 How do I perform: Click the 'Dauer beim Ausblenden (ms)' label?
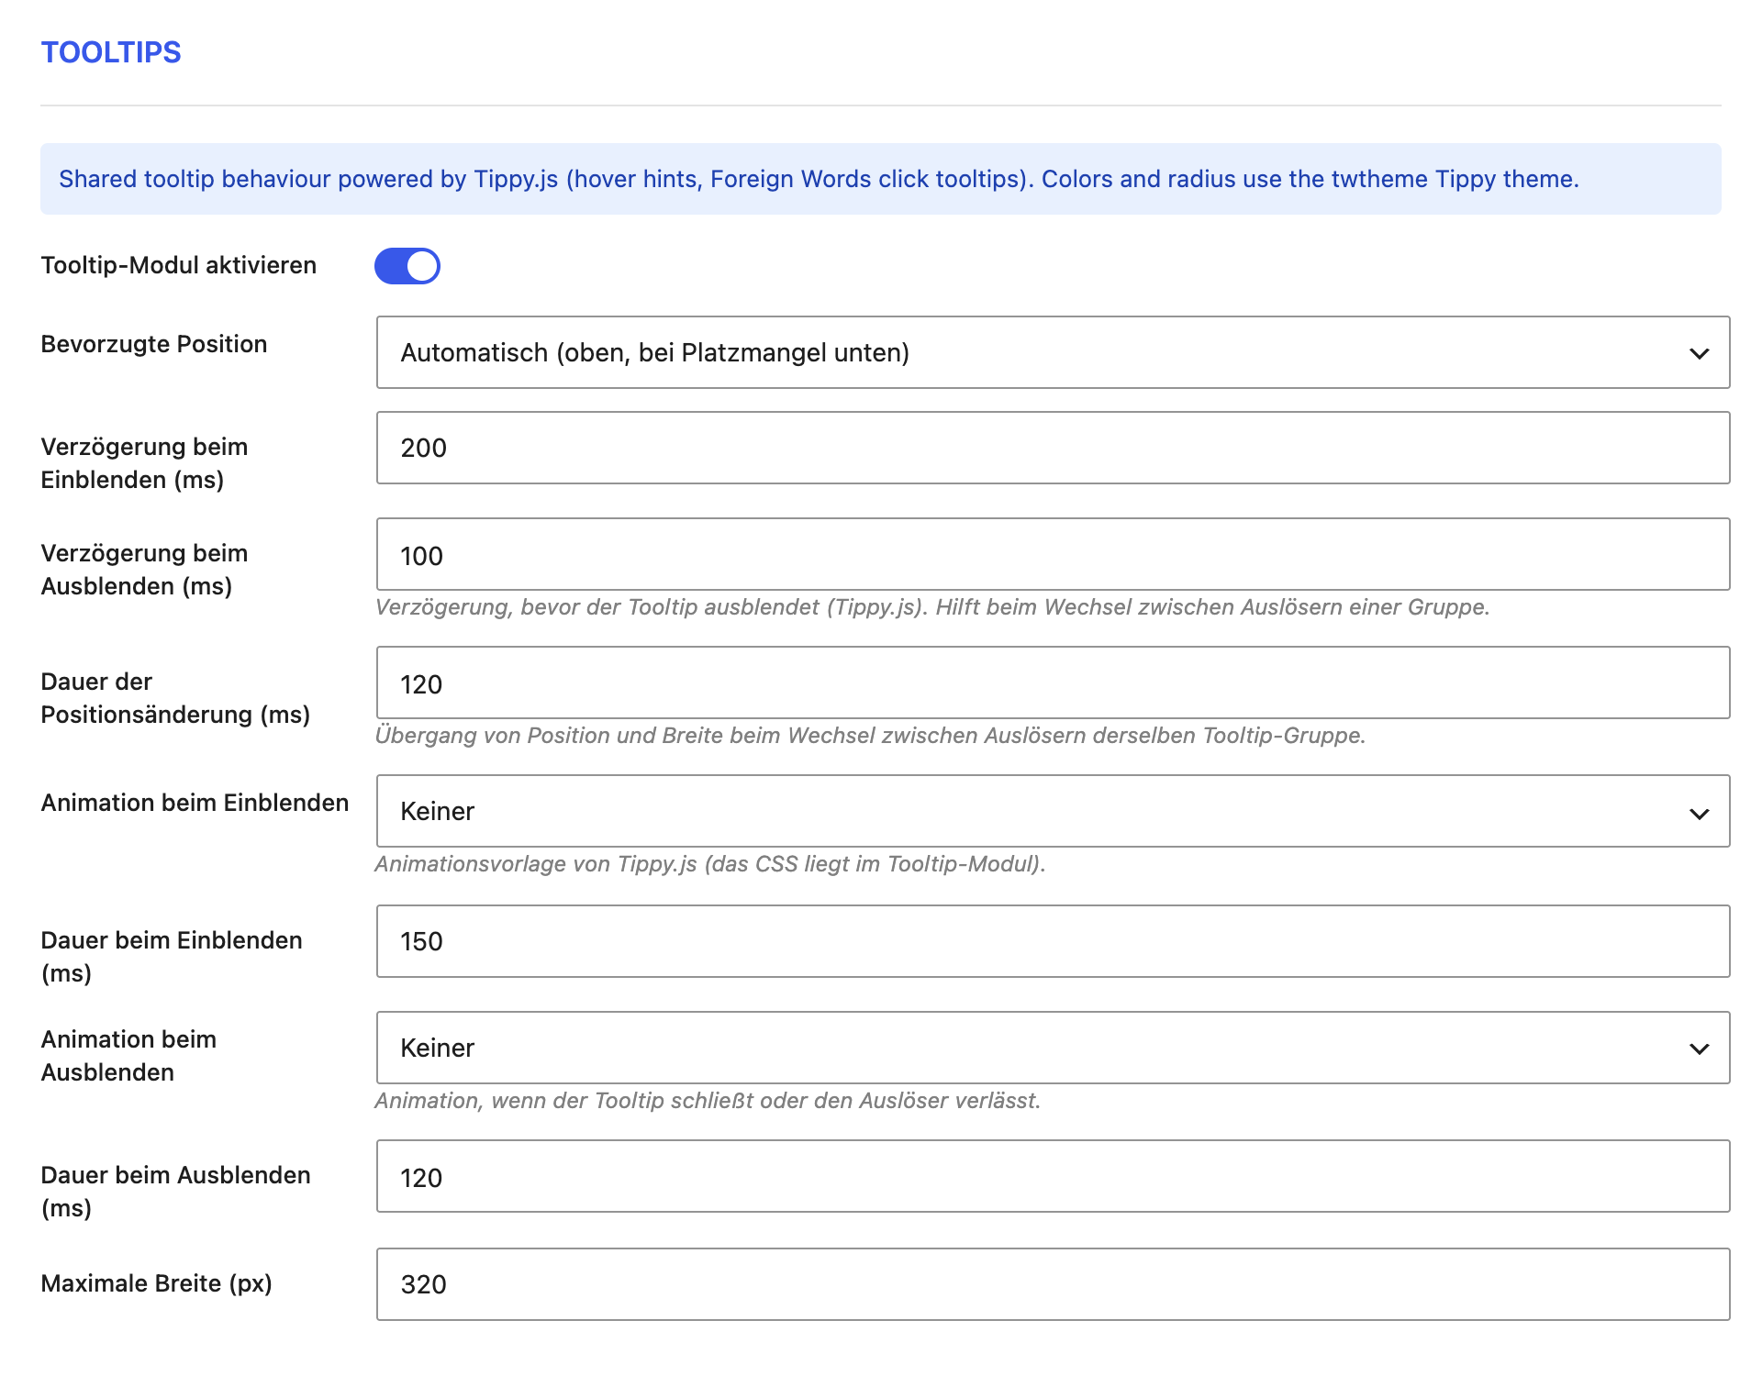point(175,1192)
